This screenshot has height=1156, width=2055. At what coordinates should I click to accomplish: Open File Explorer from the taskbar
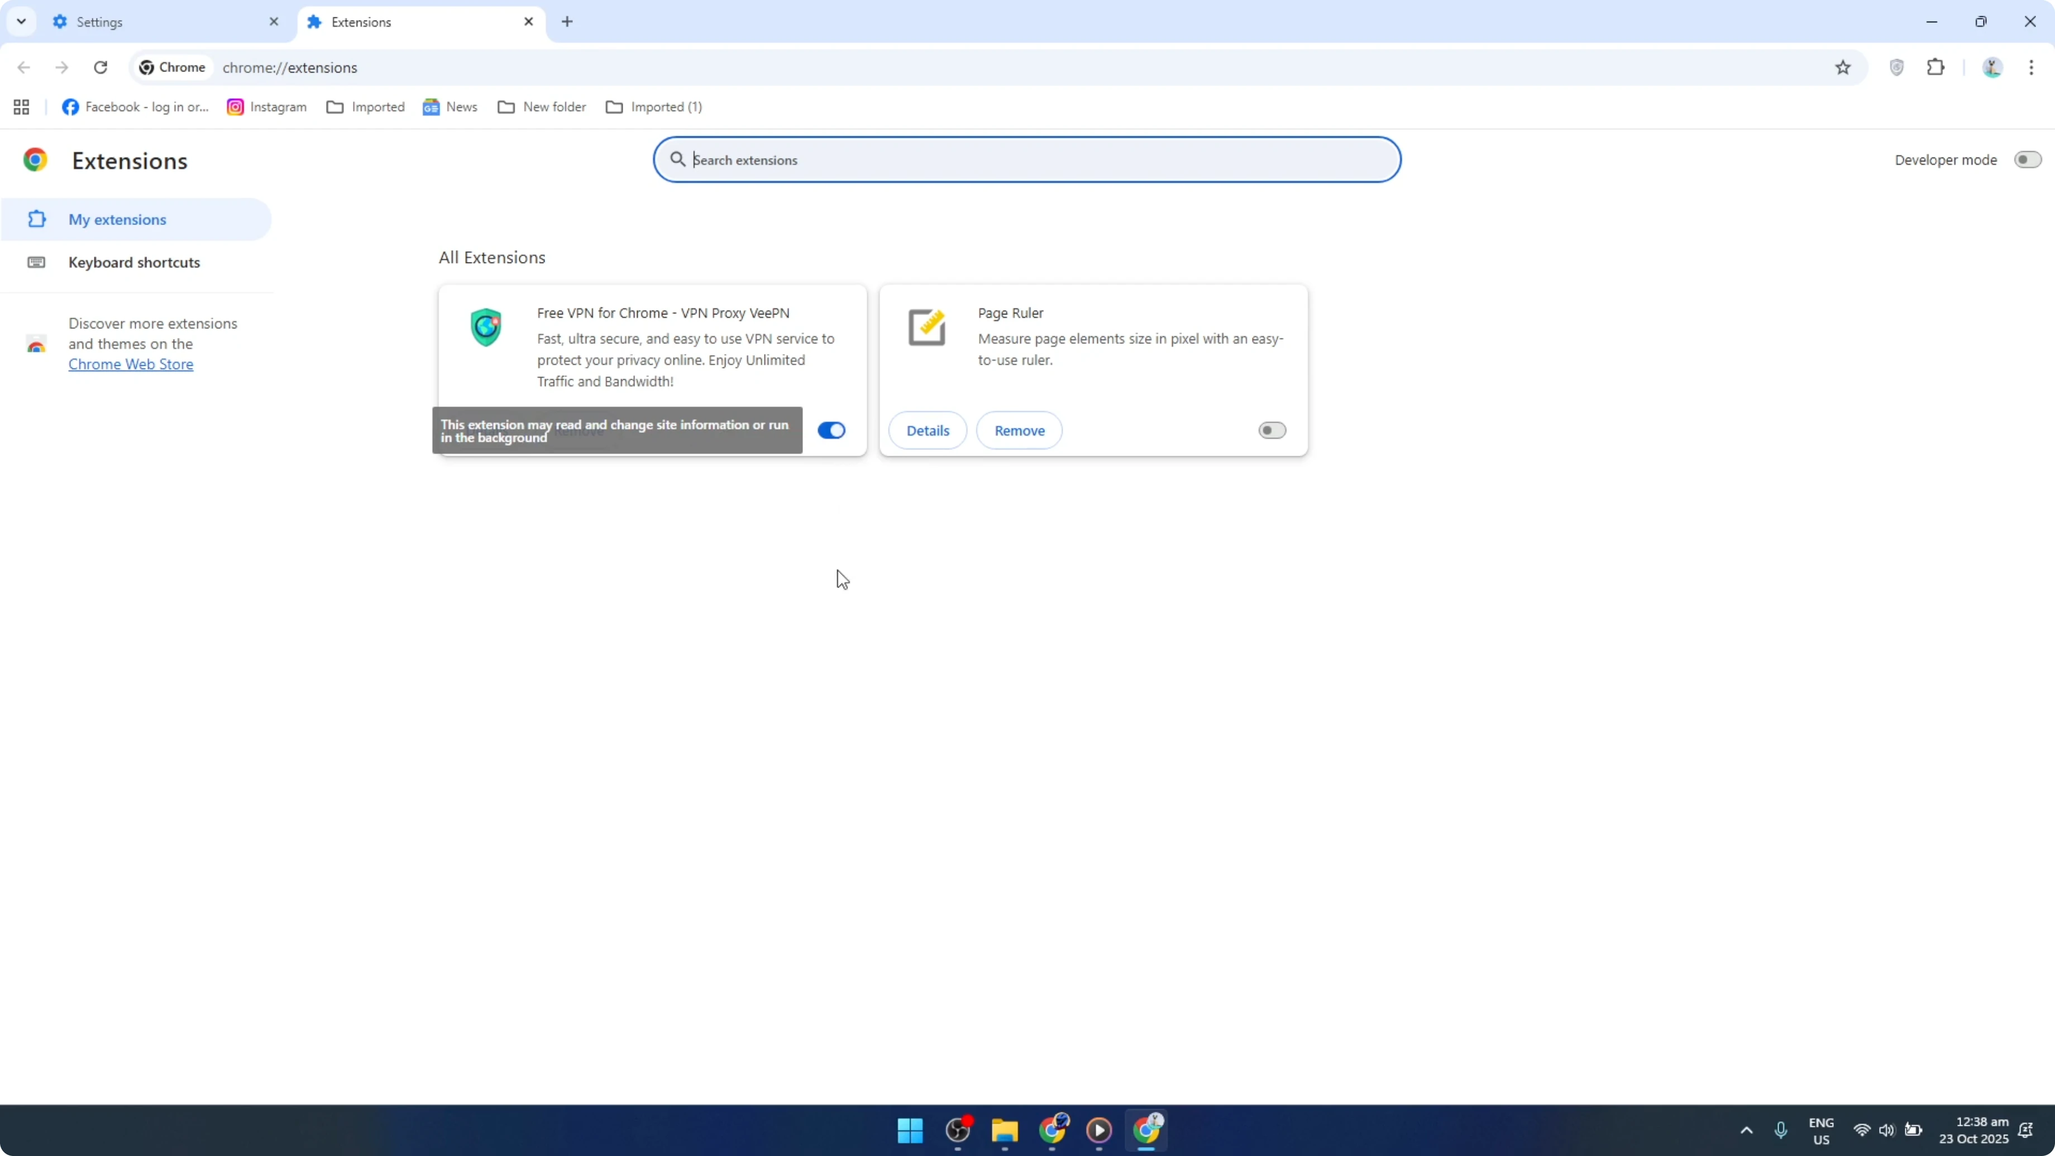pyautogui.click(x=1003, y=1130)
